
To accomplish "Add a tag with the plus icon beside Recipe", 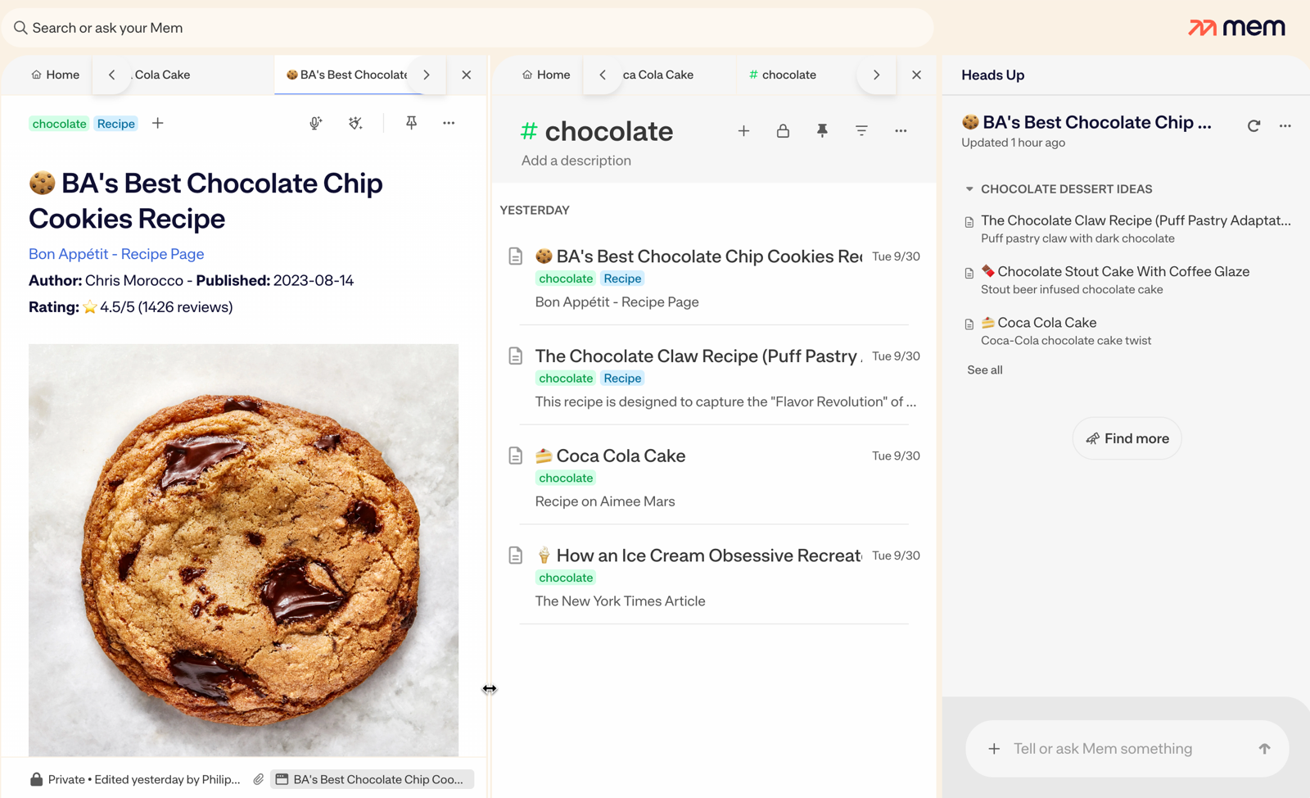I will (158, 123).
